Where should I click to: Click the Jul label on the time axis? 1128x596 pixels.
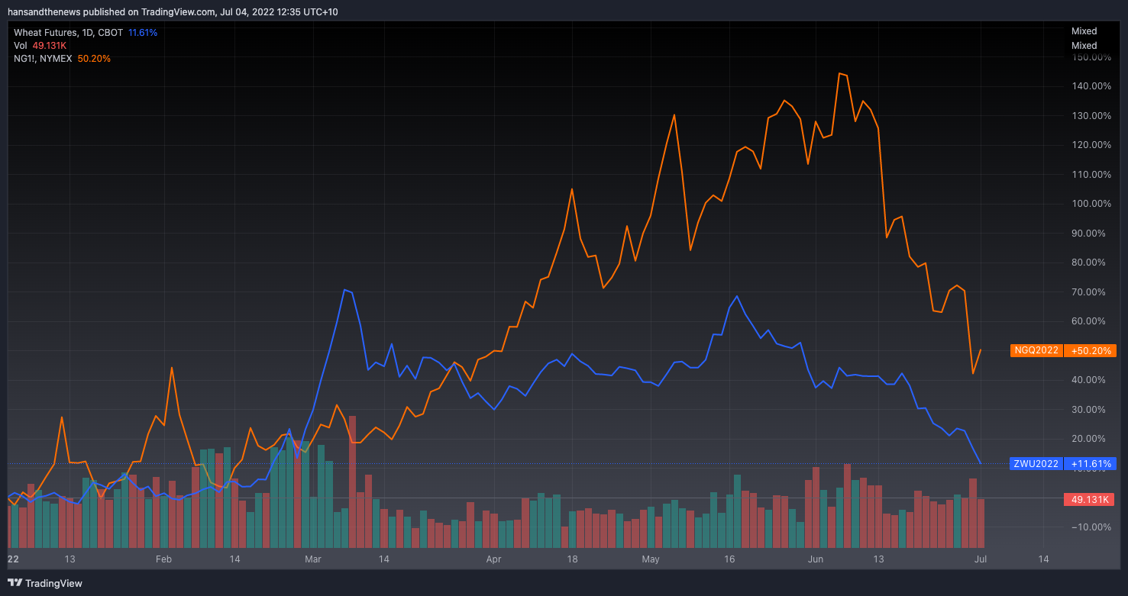pyautogui.click(x=980, y=559)
